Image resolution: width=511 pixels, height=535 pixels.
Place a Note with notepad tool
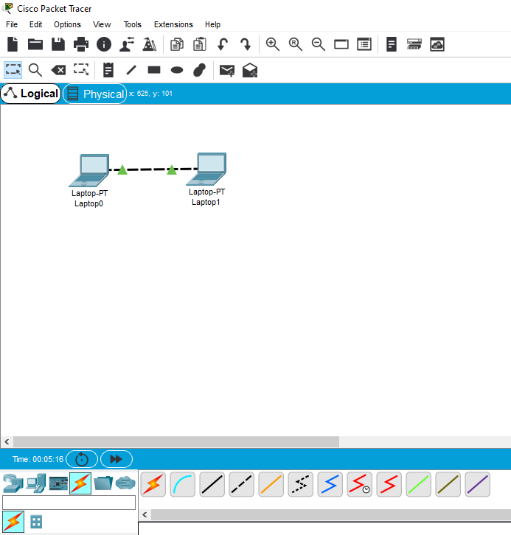108,70
